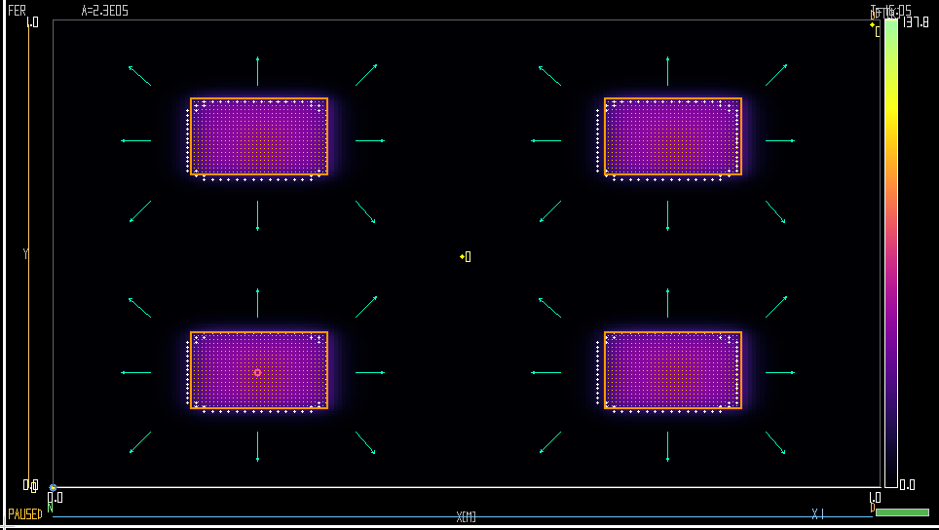Toggle the PAUSED simulation status indicator
The width and height of the screenshot is (939, 530).
(x=25, y=514)
